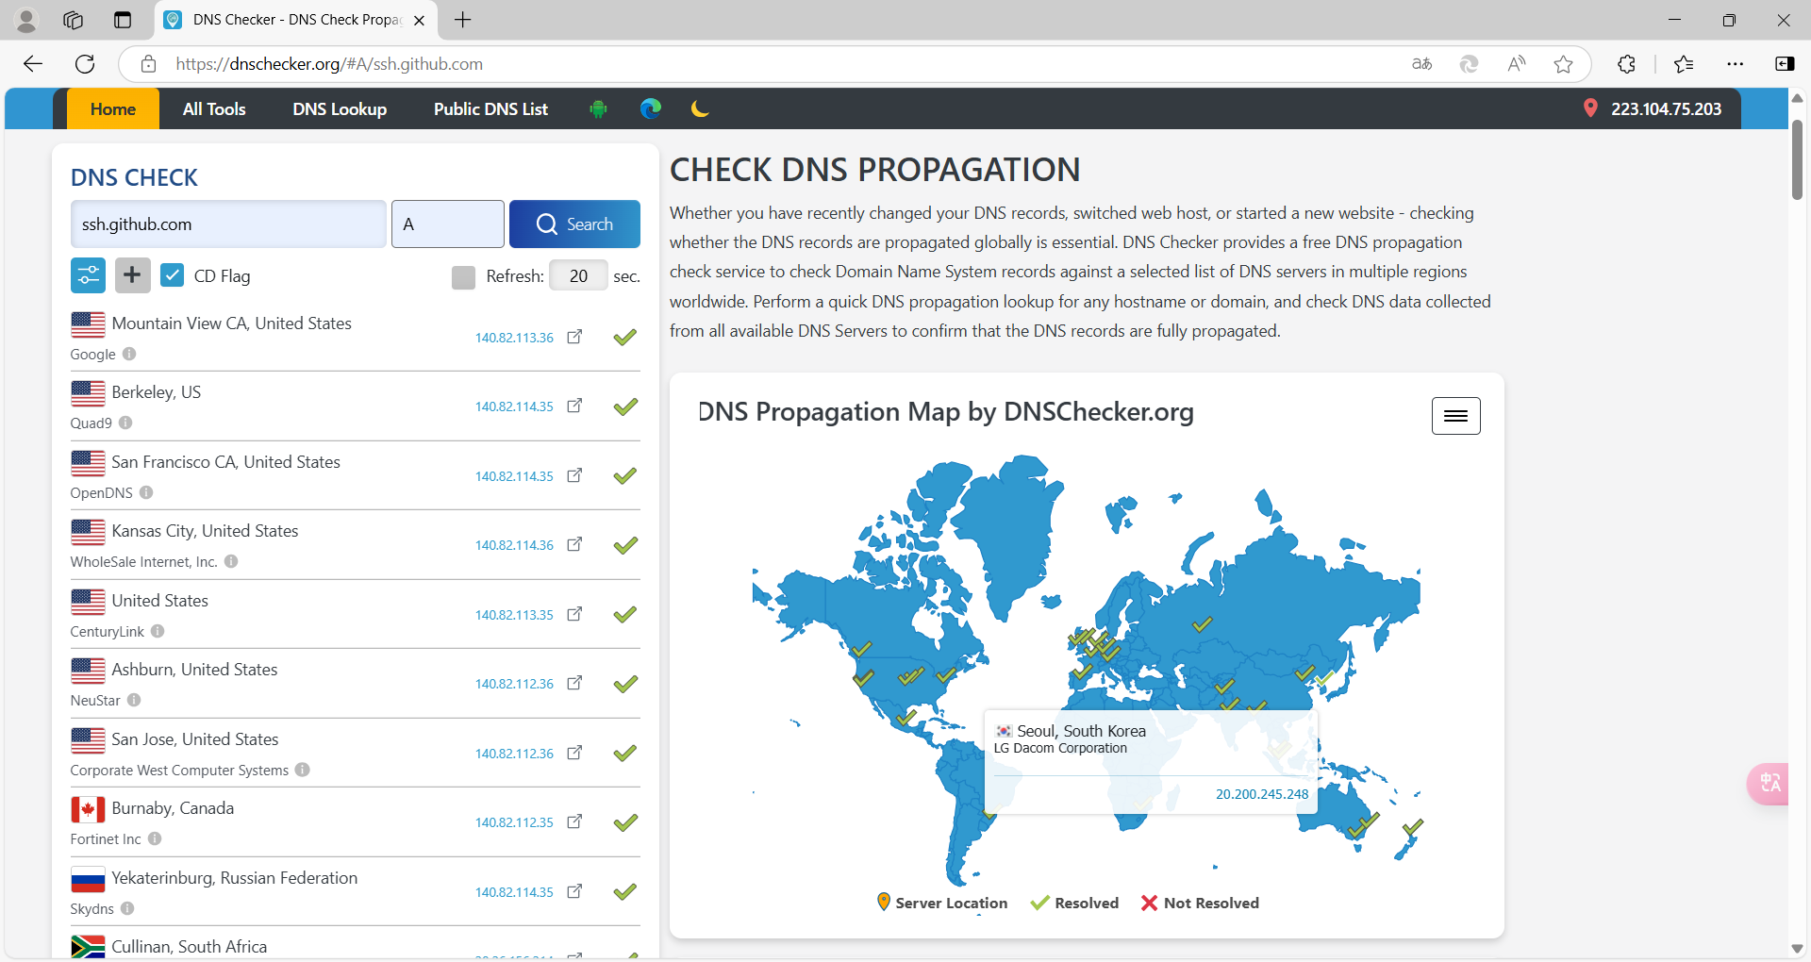Click the location pin beside 223.104.75.203

point(1590,108)
